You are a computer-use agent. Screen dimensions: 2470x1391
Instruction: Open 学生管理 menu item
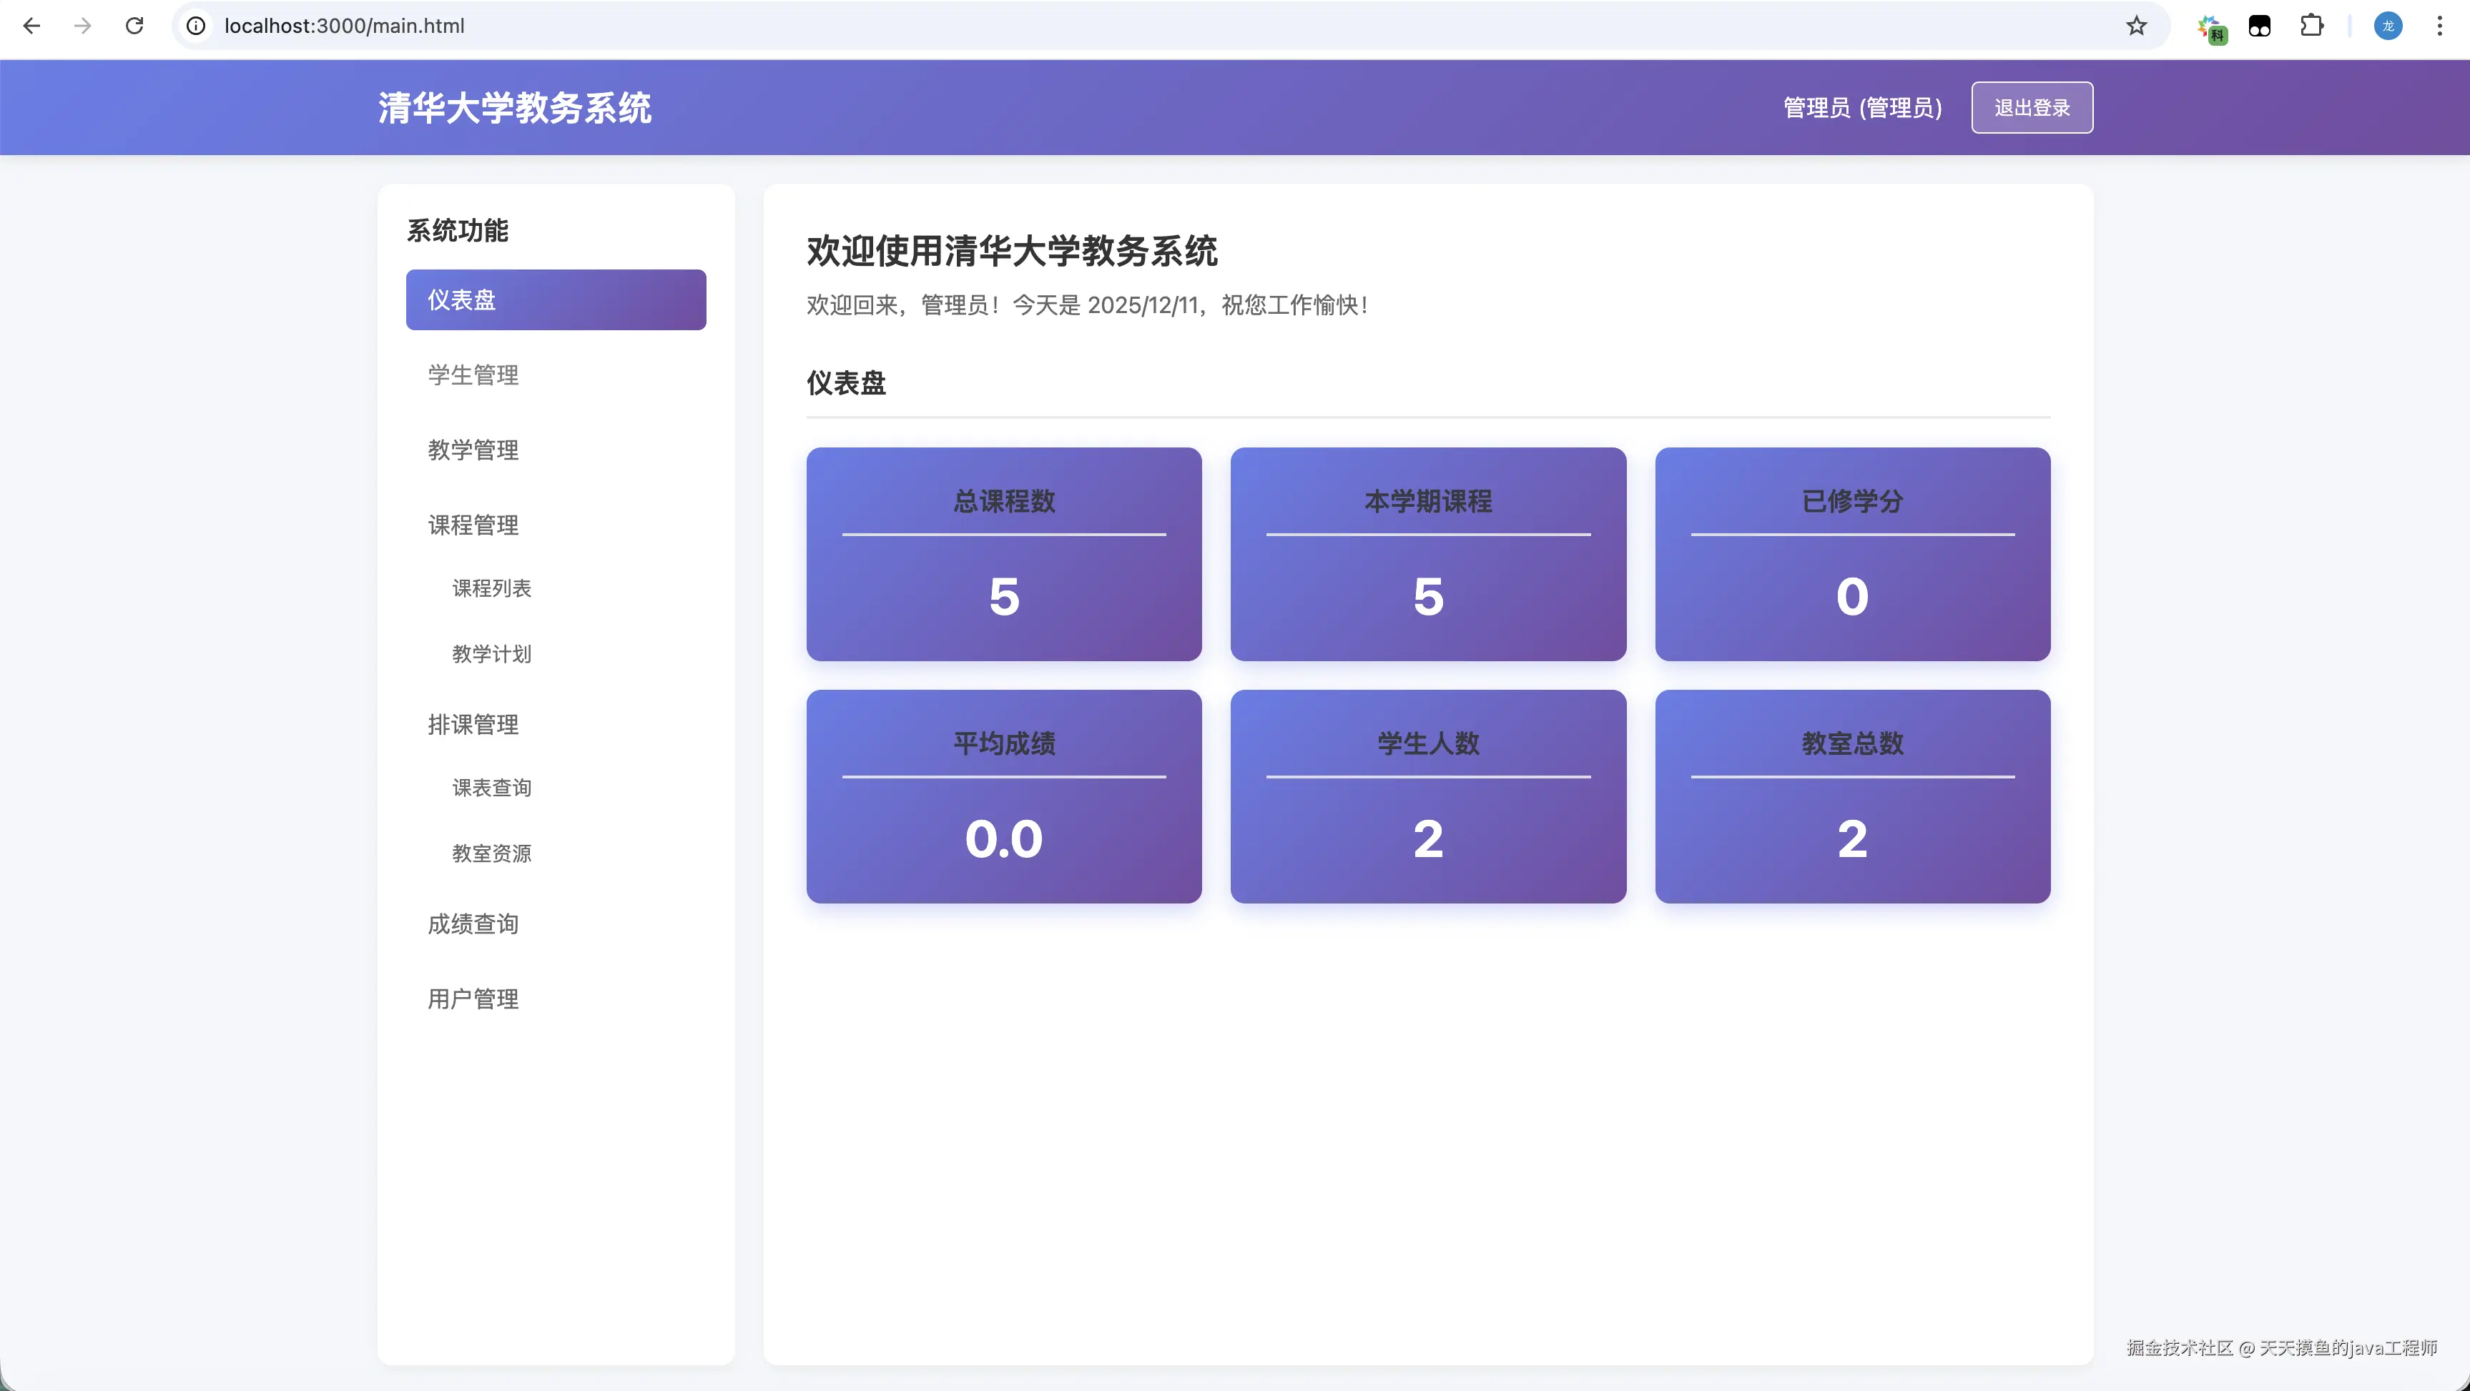[473, 375]
